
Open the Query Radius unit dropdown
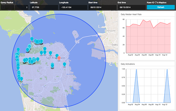tap(21, 7)
